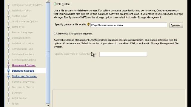Click the Configure Security Updates step
The width and height of the screenshot is (191, 107).
coord(27,5)
